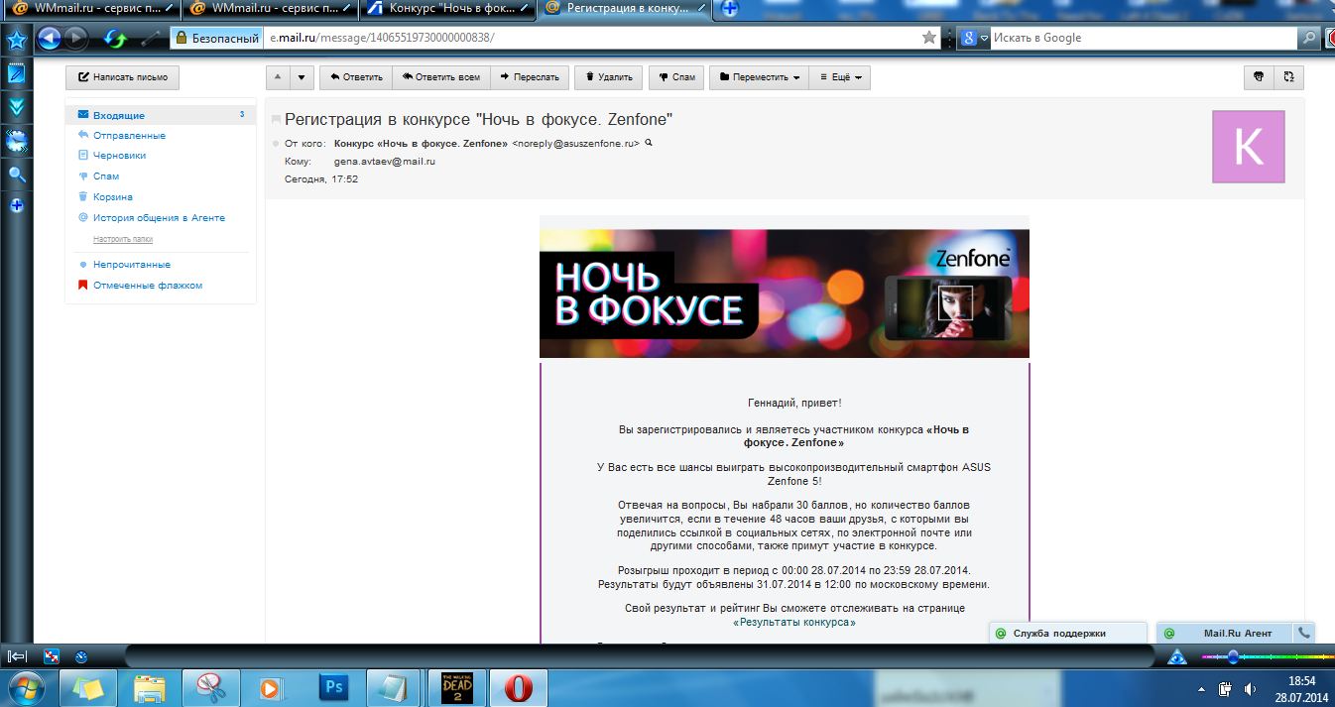
Task: Click the fit-to-width icon in the status bar
Action: click(53, 656)
